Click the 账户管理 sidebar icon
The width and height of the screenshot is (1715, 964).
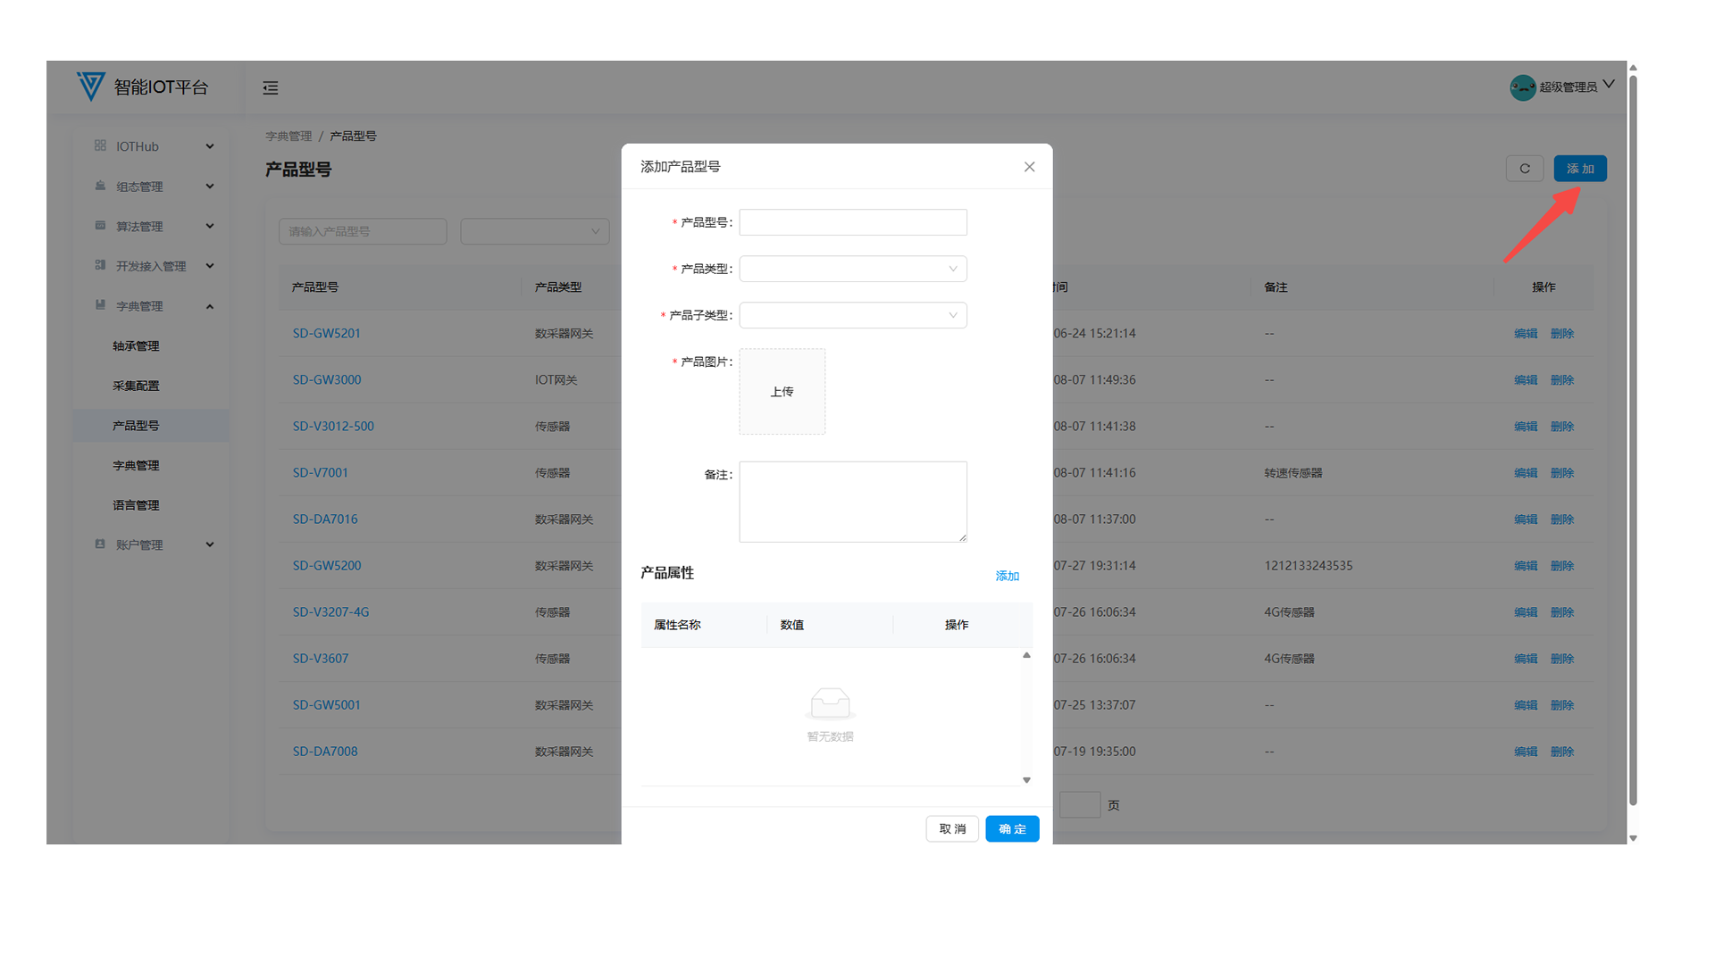click(x=100, y=544)
